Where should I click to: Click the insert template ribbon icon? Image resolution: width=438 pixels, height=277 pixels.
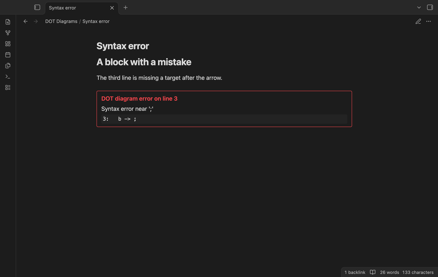[x=8, y=66]
